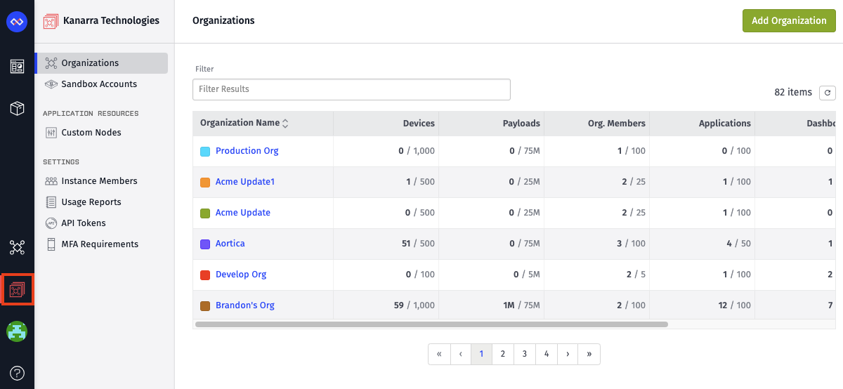
Task: Open the organizations network icon in the left rail
Action: (x=17, y=247)
